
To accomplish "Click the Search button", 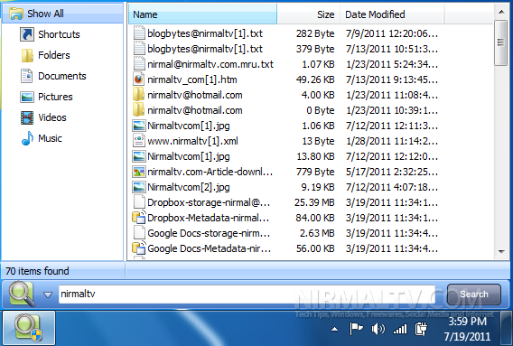I will pyautogui.click(x=474, y=295).
